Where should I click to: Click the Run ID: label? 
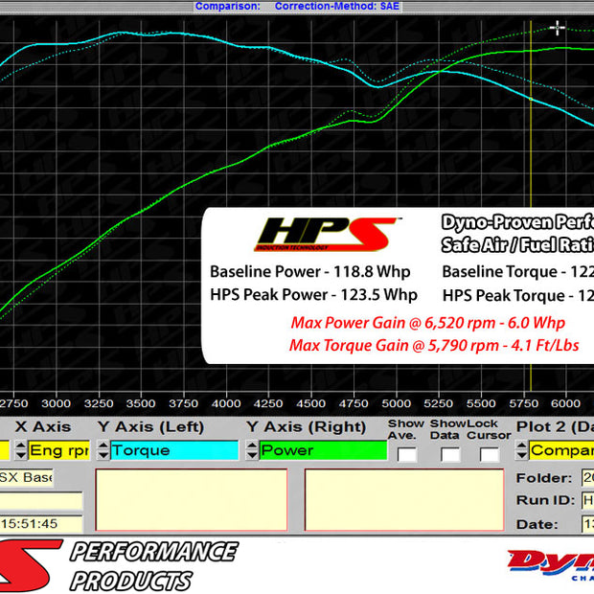pos(545,500)
